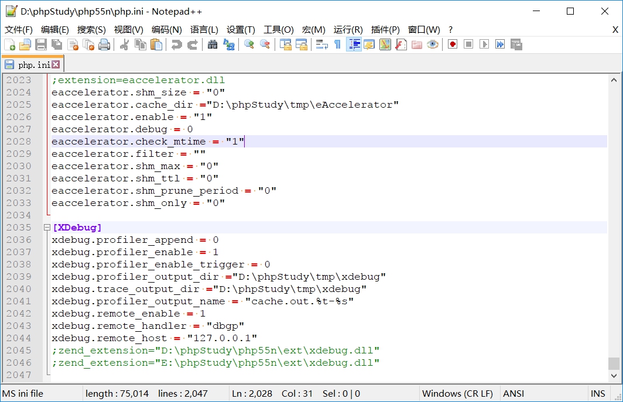Viewport: 623px width, 402px height.
Task: Toggle synchronized vertical scrolling
Action: click(285, 44)
